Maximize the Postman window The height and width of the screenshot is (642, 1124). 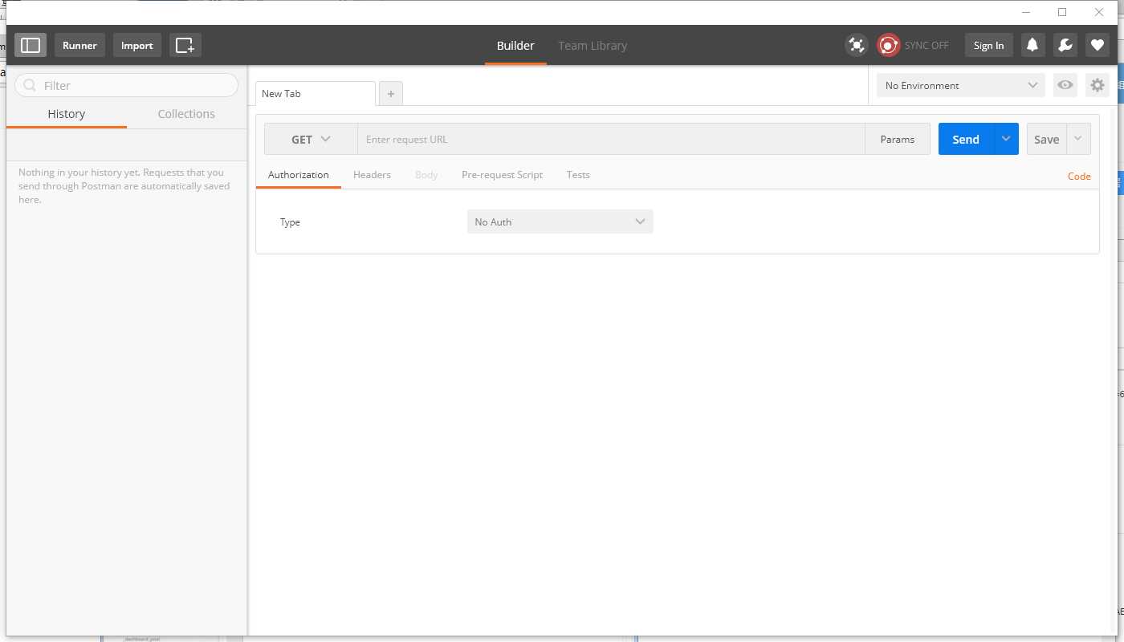[x=1062, y=12]
